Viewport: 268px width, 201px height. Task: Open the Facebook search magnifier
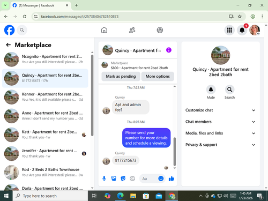pyautogui.click(x=22, y=30)
